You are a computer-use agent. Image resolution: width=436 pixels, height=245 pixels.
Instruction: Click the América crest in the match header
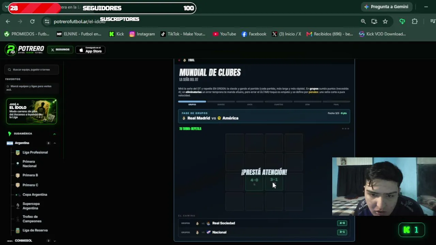(219, 118)
